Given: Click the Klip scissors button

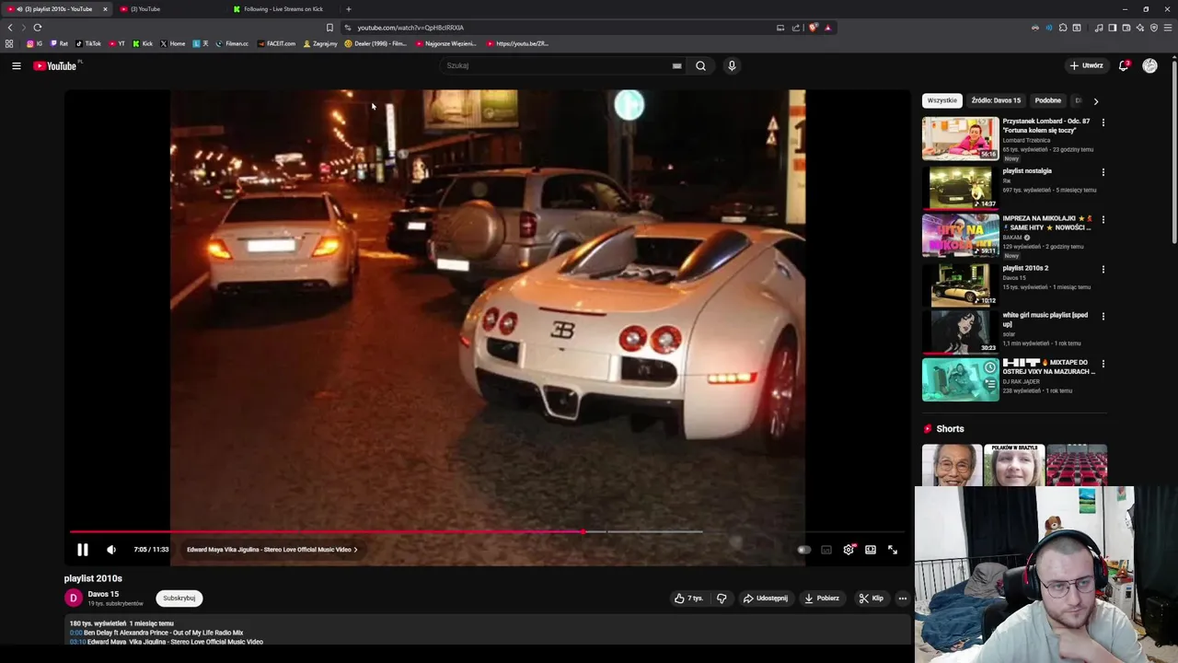Looking at the screenshot, I should (x=871, y=599).
